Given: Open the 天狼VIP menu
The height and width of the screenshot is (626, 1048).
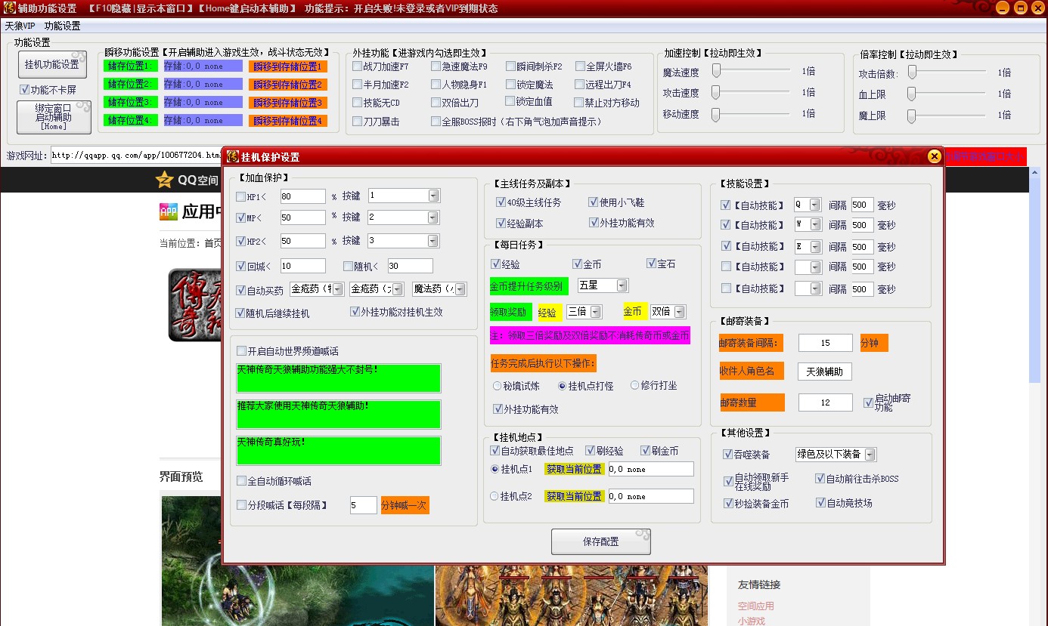Looking at the screenshot, I should [19, 25].
